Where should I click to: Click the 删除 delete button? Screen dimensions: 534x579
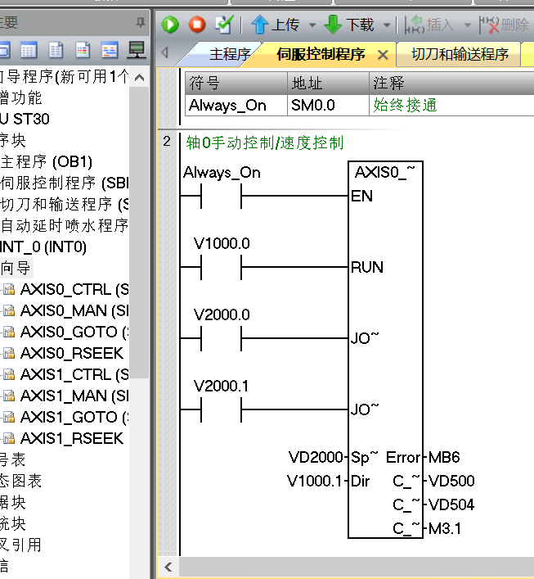pyautogui.click(x=505, y=25)
